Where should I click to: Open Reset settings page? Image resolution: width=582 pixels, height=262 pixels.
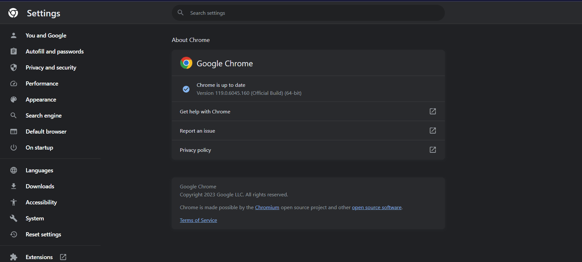[43, 234]
